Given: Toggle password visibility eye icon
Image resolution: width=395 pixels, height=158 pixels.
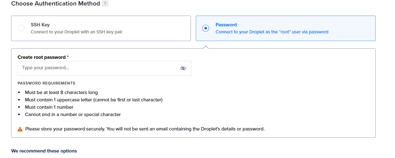Looking at the screenshot, I should (x=183, y=68).
